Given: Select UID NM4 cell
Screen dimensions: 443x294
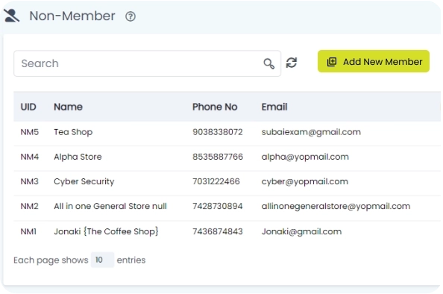Looking at the screenshot, I should [x=29, y=157].
